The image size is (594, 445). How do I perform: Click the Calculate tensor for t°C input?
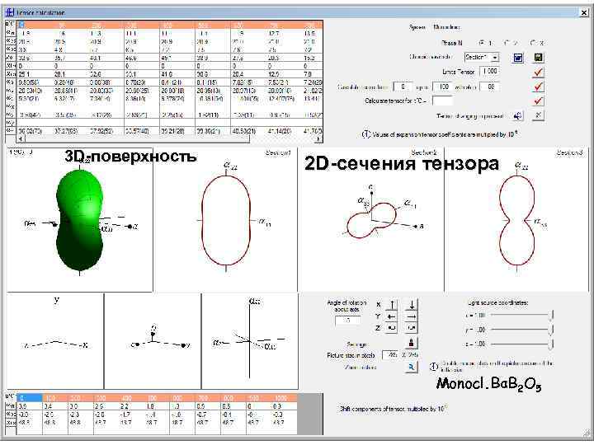tap(442, 101)
